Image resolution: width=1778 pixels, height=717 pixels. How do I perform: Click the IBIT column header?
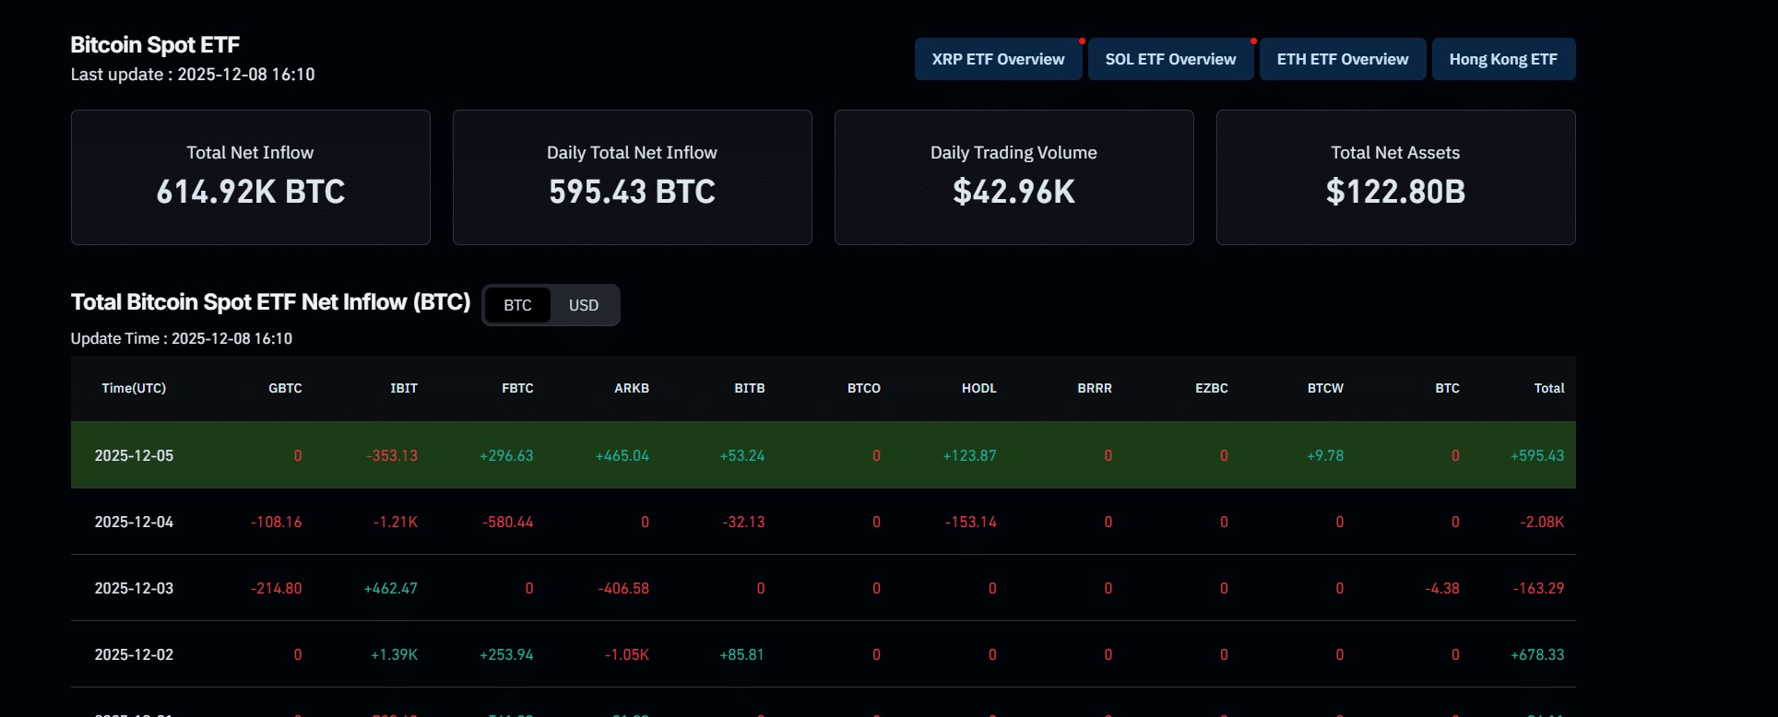404,388
